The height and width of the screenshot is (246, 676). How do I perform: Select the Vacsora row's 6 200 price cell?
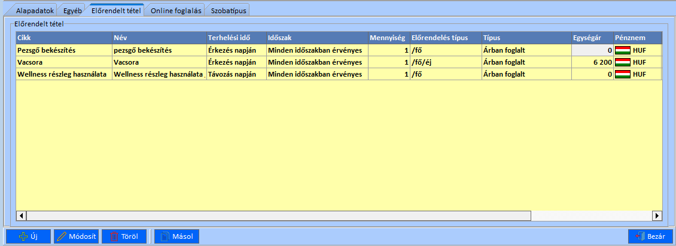pyautogui.click(x=592, y=62)
